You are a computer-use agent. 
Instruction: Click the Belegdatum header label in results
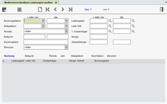pos(77,56)
